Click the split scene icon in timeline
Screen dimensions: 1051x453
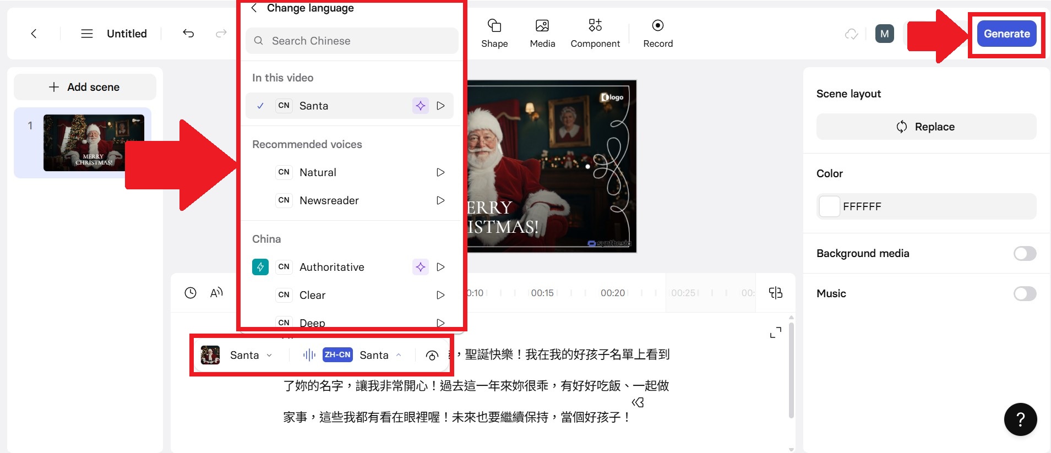click(x=776, y=293)
